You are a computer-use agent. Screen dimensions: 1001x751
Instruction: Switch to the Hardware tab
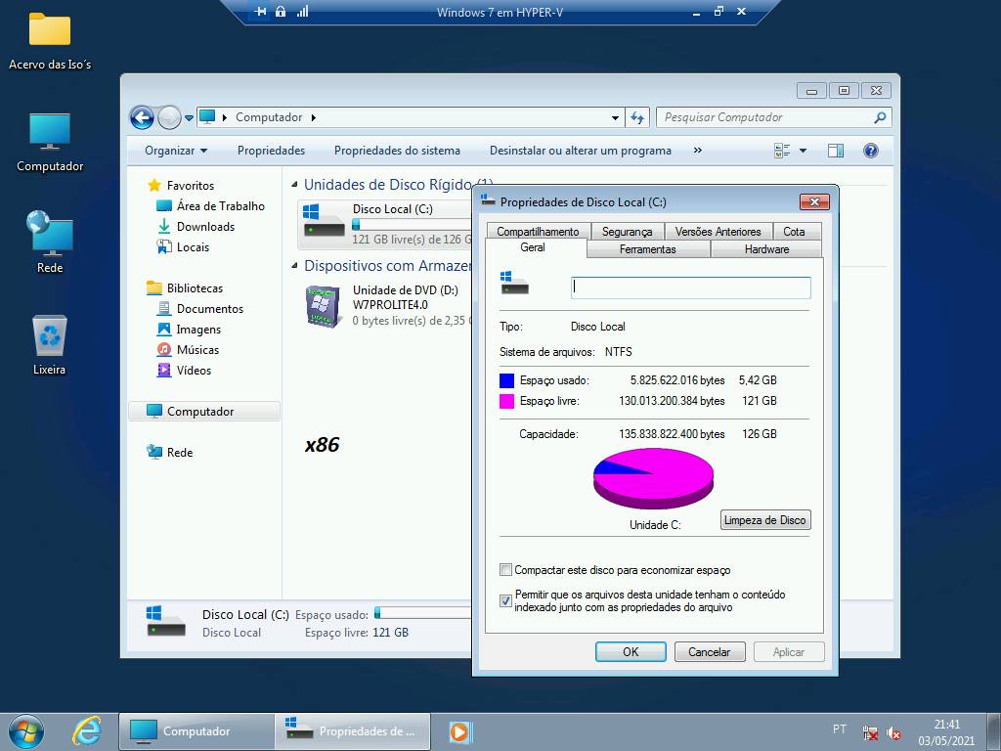[x=766, y=249]
